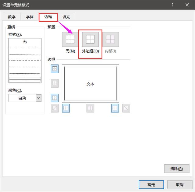Image resolution: width=195 pixels, height=192 pixels.
Task: Toggle the inside vertical border button
Action: (x=90, y=108)
